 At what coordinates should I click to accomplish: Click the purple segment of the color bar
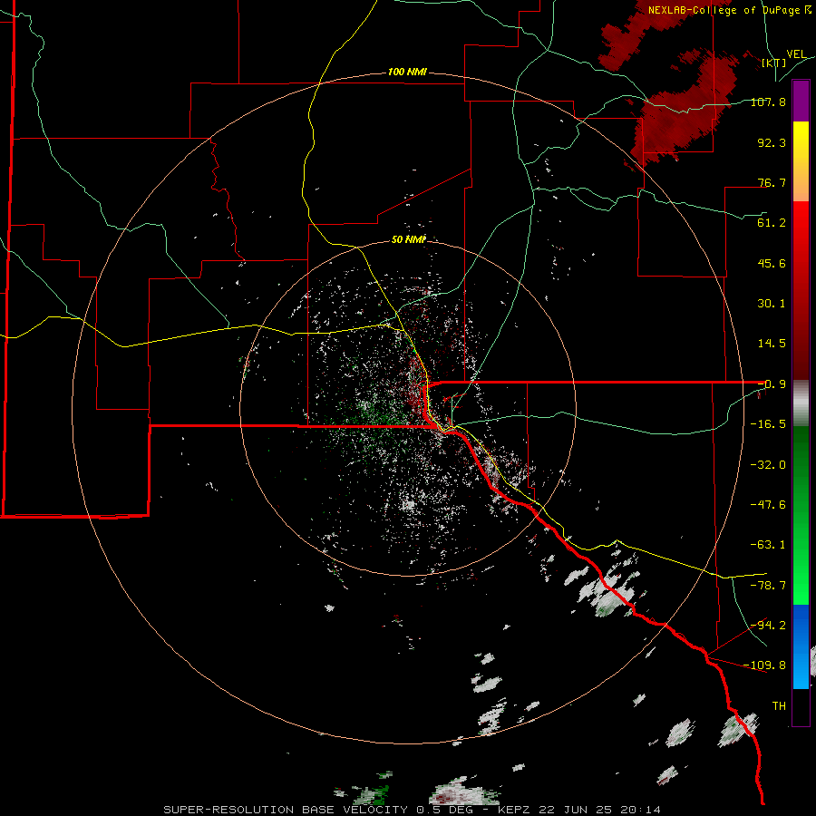coord(801,101)
